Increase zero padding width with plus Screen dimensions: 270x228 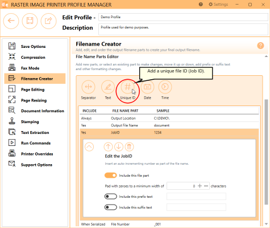200,186
